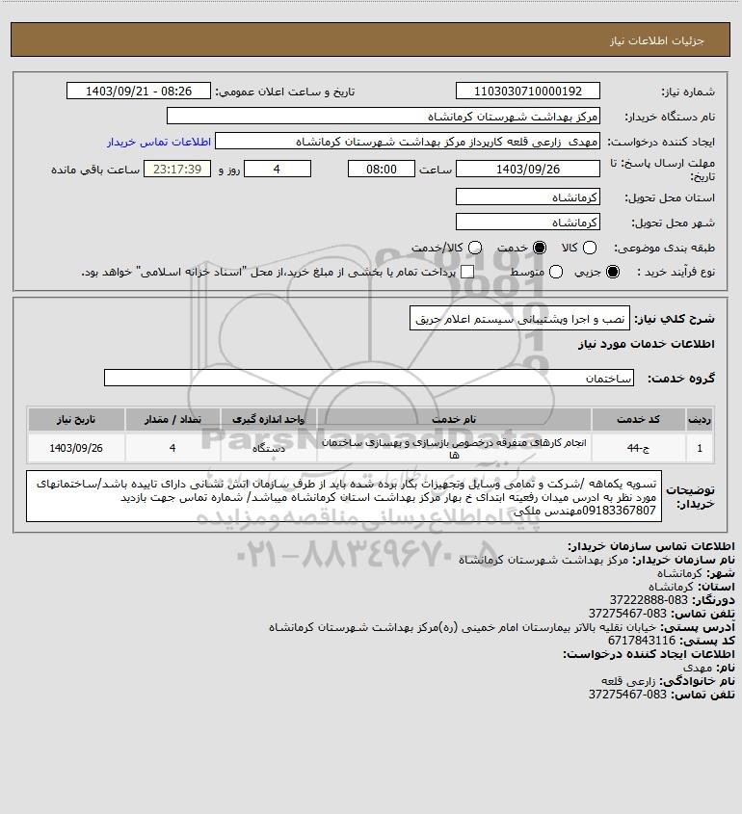The image size is (742, 814).
Task: Click the postal code 6717843116
Action: click(642, 641)
